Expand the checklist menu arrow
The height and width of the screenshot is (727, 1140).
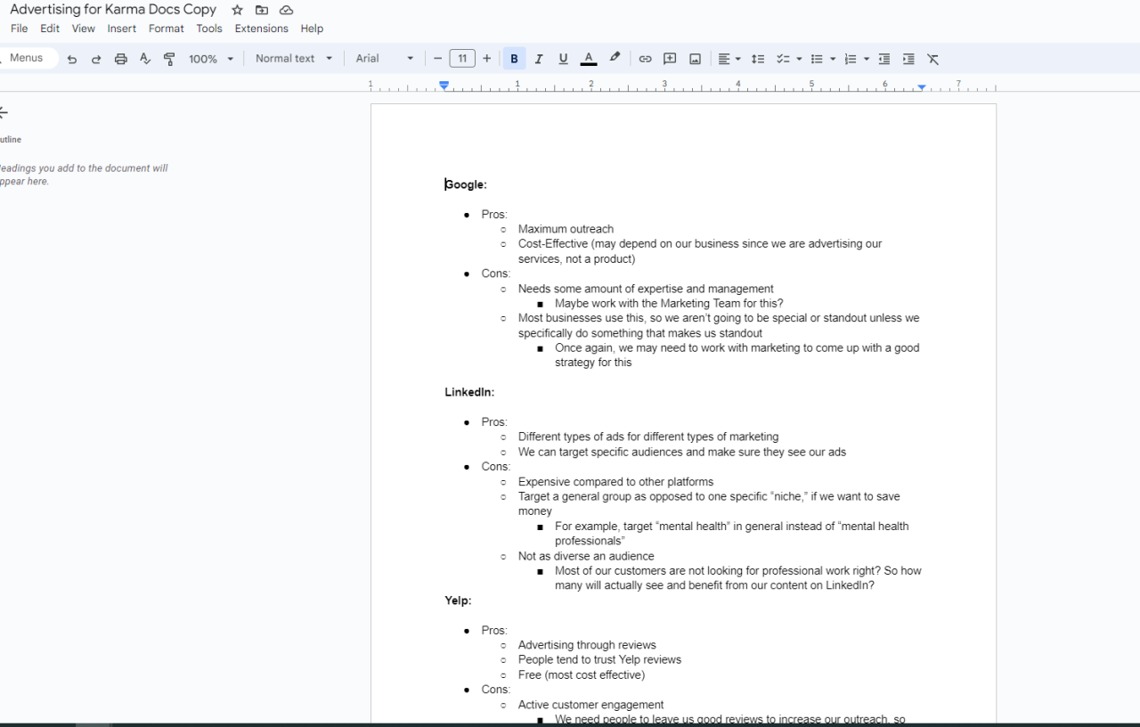[799, 59]
